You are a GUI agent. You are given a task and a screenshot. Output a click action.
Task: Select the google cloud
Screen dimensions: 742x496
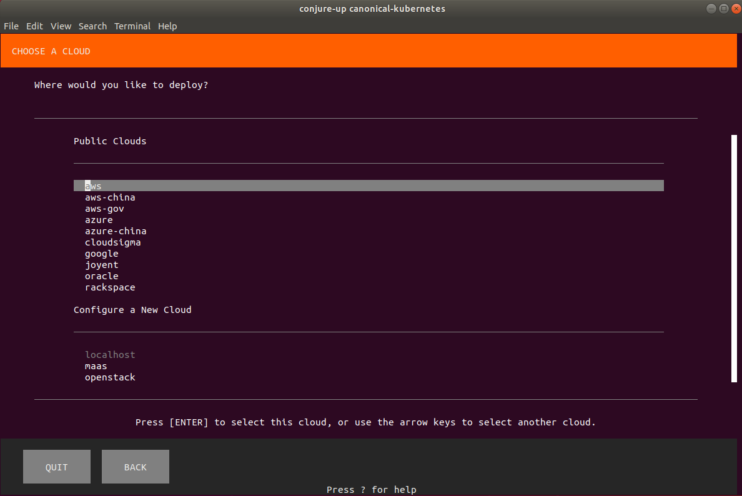(102, 254)
